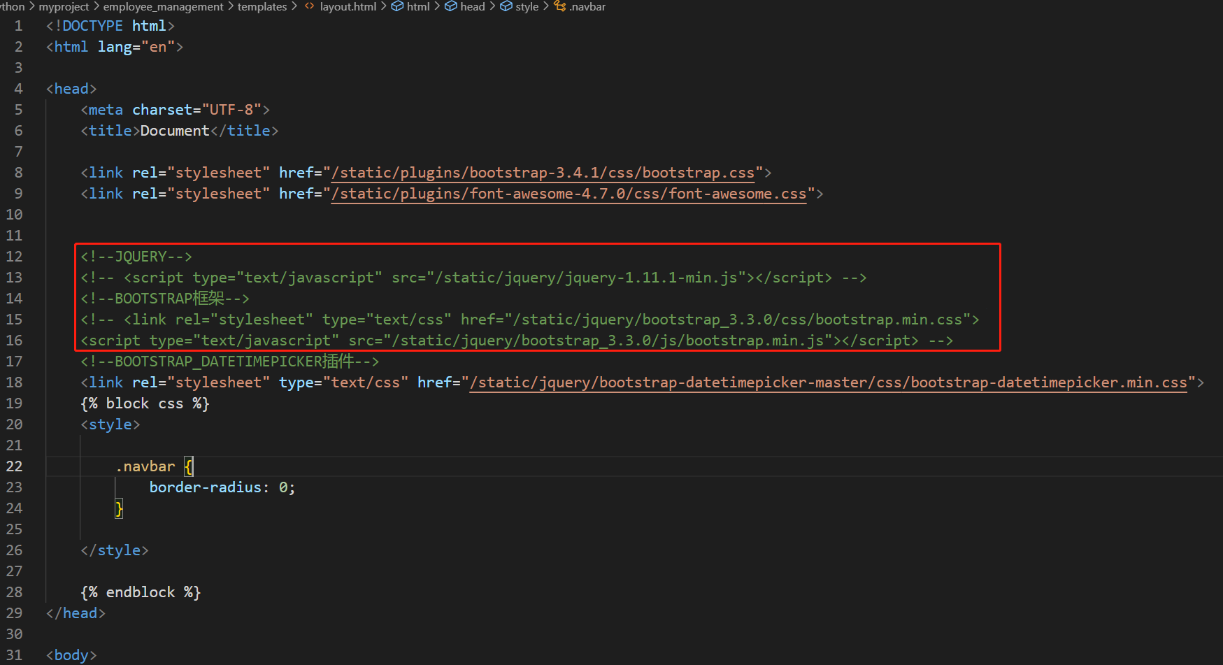Click the cube icon before 'head' breadcrumb
Viewport: 1223px width, 665px height.
pos(451,6)
